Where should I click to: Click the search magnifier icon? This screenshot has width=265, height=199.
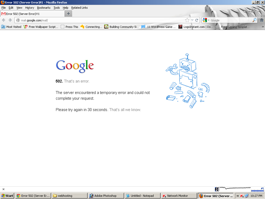point(254,20)
